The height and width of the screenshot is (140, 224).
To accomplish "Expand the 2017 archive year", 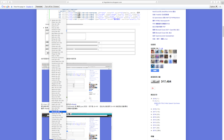I will (152, 112).
